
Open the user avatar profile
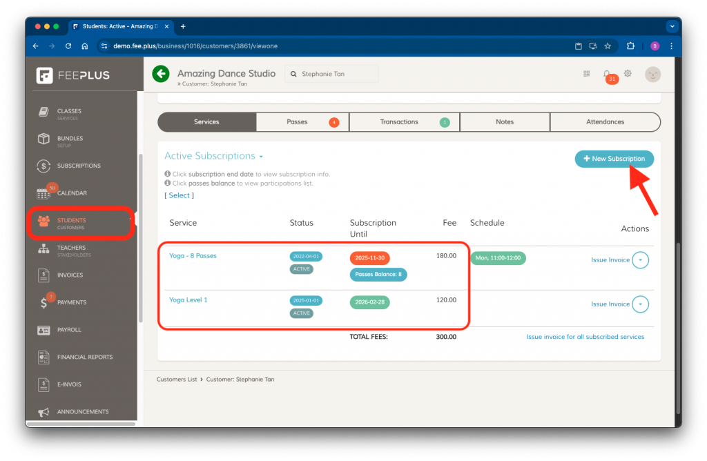tap(652, 74)
